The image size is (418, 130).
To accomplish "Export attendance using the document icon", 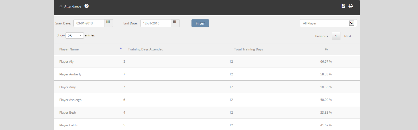I will pos(343,6).
